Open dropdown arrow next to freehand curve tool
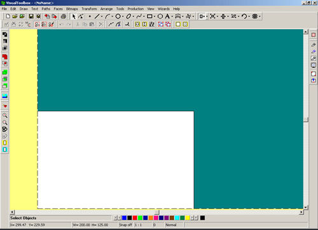 point(144,17)
